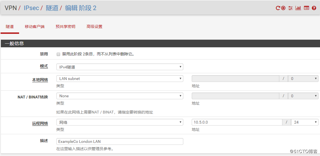
Task: Expand the 本地网络 LAN subnet type dropdown
Action: 120,79
